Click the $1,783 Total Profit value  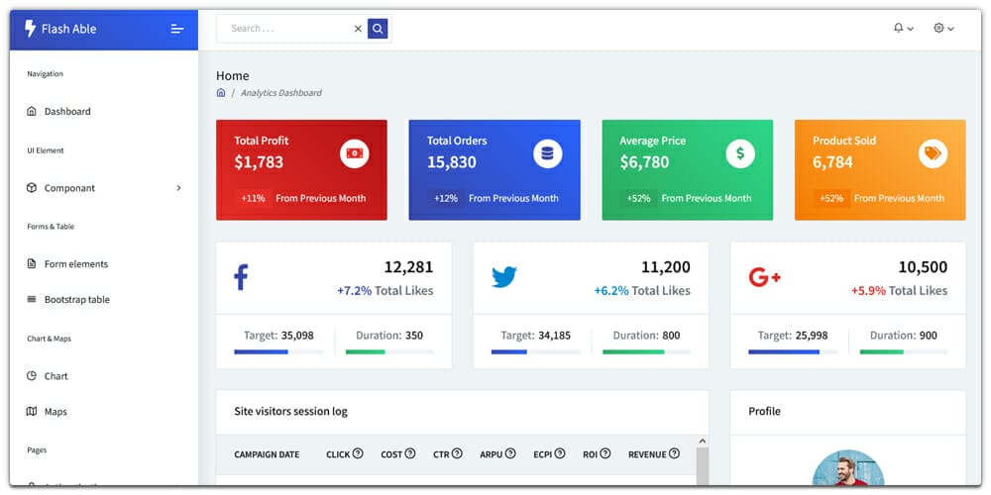tap(259, 162)
